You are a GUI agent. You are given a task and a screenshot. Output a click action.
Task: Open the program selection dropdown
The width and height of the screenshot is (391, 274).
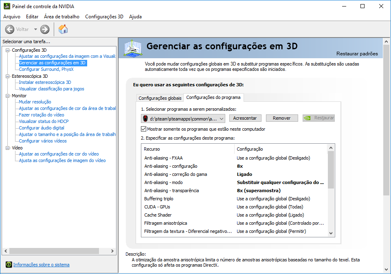click(183, 118)
